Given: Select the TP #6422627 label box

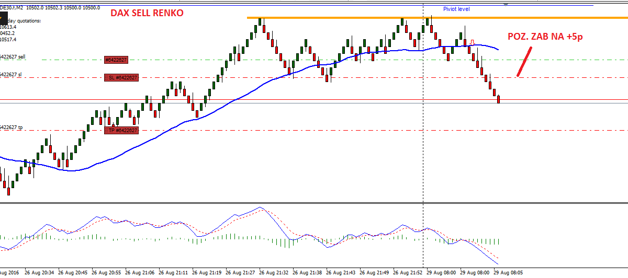Looking at the screenshot, I should pyautogui.click(x=121, y=130).
